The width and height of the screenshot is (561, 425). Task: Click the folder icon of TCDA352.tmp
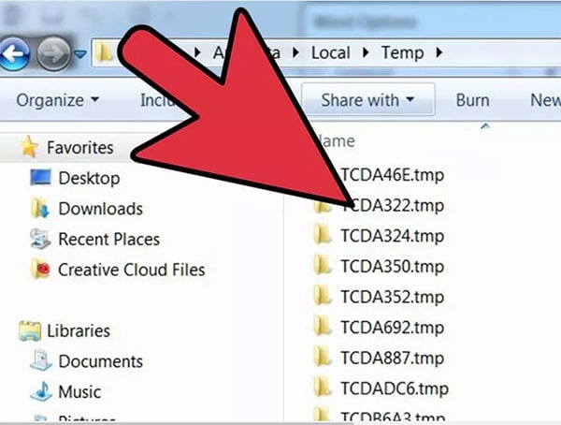pyautogui.click(x=322, y=297)
